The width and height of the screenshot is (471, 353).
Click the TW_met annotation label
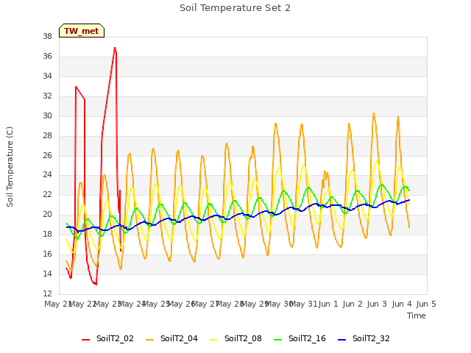pyautogui.click(x=82, y=31)
